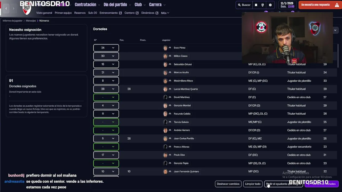Click the Buscar search box
The image size is (342, 192).
tap(244, 5)
